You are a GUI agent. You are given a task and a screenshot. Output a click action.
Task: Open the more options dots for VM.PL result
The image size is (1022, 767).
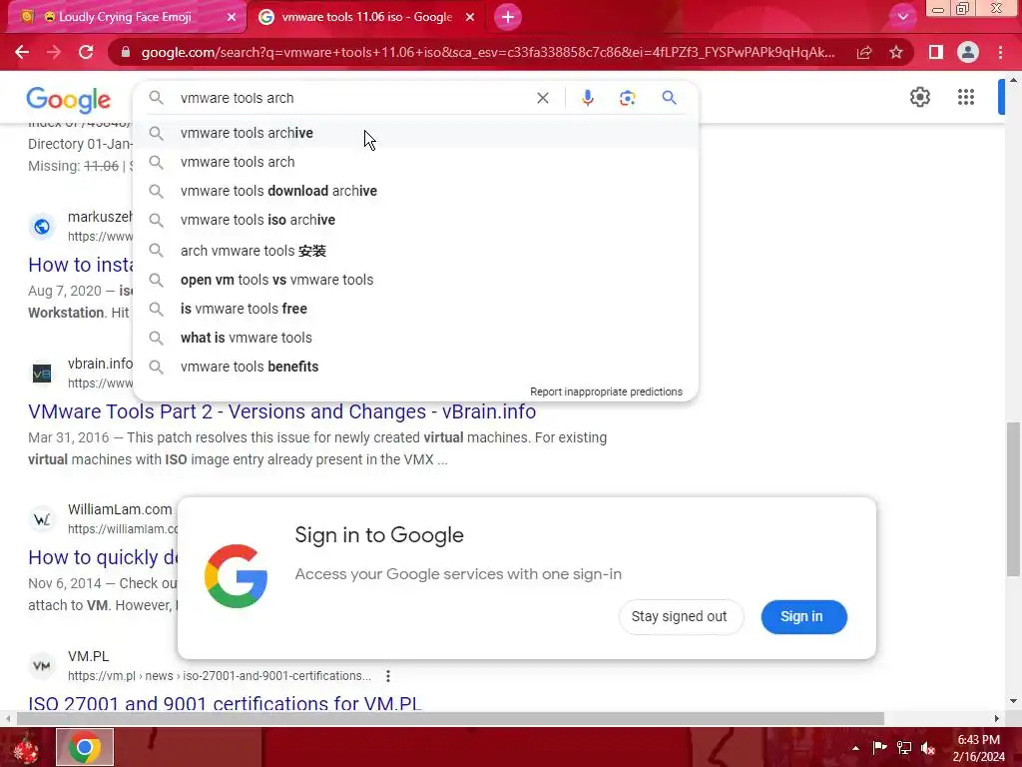point(388,676)
